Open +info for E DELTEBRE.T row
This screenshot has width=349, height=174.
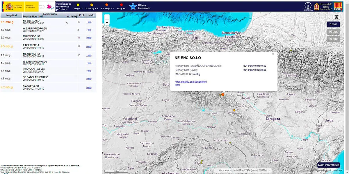pyautogui.click(x=89, y=46)
